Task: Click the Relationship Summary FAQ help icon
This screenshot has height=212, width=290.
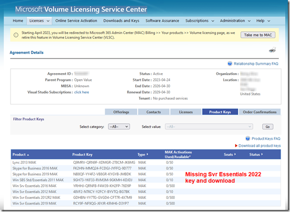Action: [230, 64]
